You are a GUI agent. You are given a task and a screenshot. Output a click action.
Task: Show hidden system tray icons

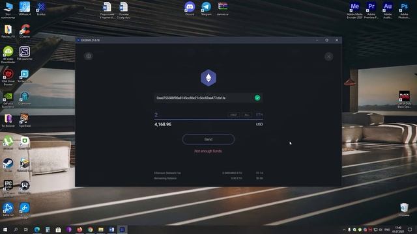344,229
